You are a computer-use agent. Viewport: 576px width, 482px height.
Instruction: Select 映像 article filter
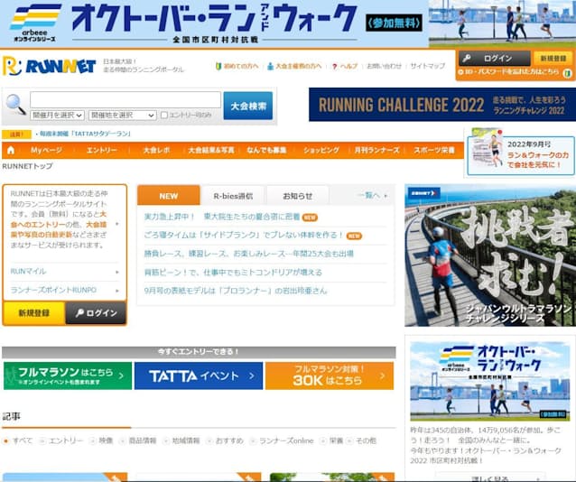point(101,440)
